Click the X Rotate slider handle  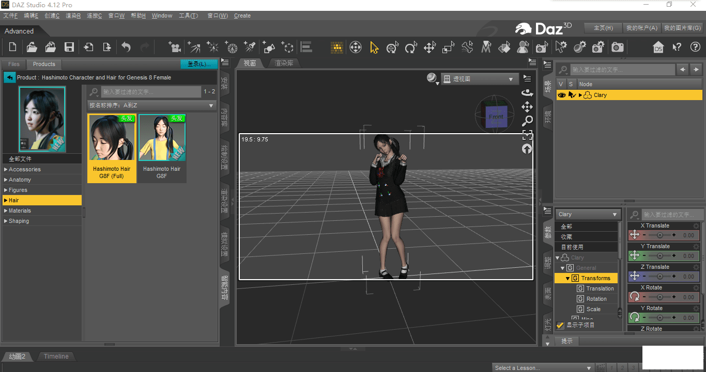[x=660, y=297]
